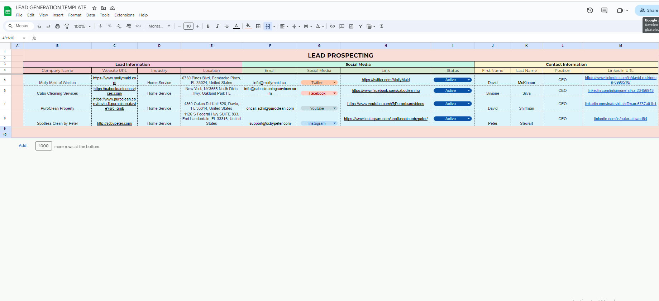Viewport: 659px width, 301px height.
Task: Decrease decimal places
Action: point(119,26)
